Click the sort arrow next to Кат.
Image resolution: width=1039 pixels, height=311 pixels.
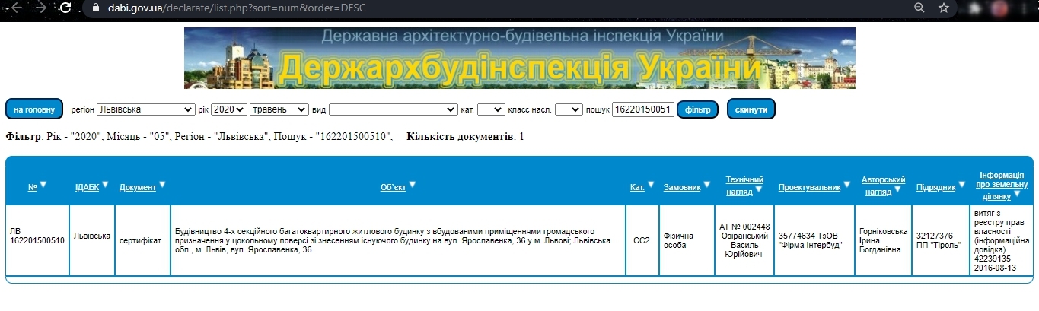coord(652,184)
